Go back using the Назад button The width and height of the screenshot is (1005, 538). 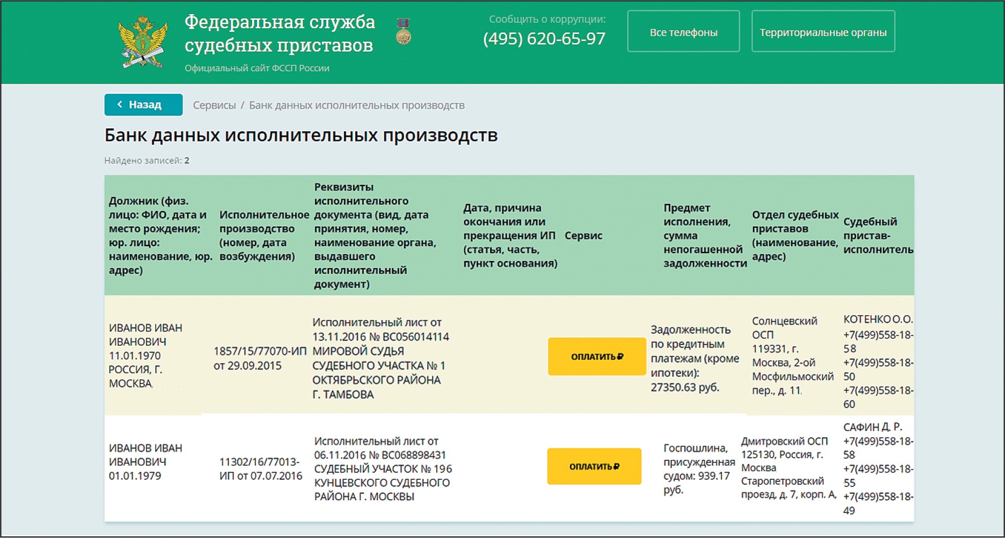[143, 105]
